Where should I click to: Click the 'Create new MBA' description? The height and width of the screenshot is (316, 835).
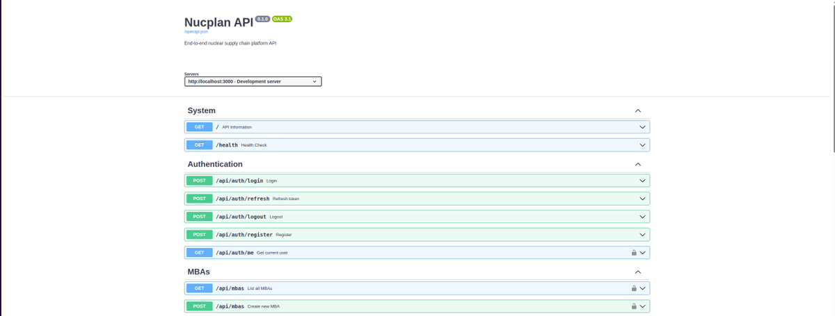coord(264,306)
